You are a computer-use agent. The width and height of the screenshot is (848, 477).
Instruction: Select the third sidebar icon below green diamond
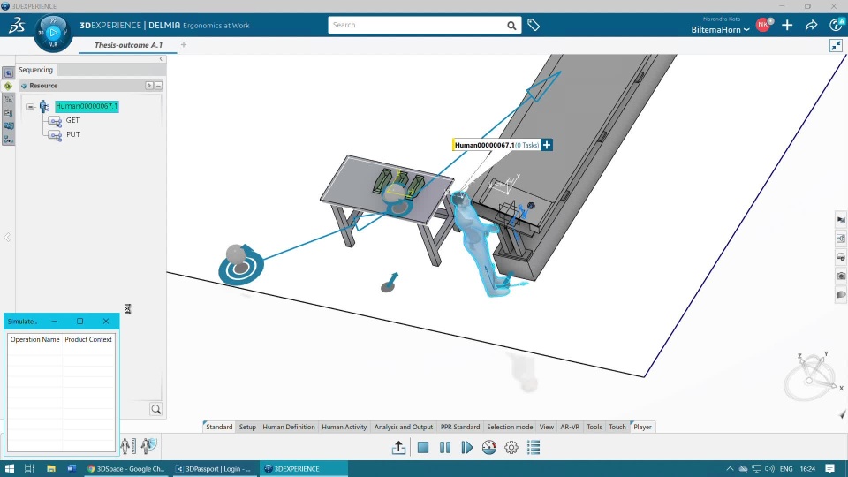pos(8,99)
